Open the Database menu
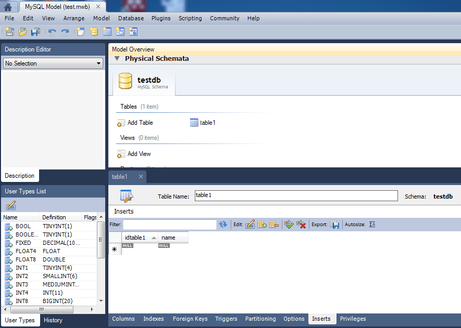This screenshot has height=328, width=461. (131, 18)
